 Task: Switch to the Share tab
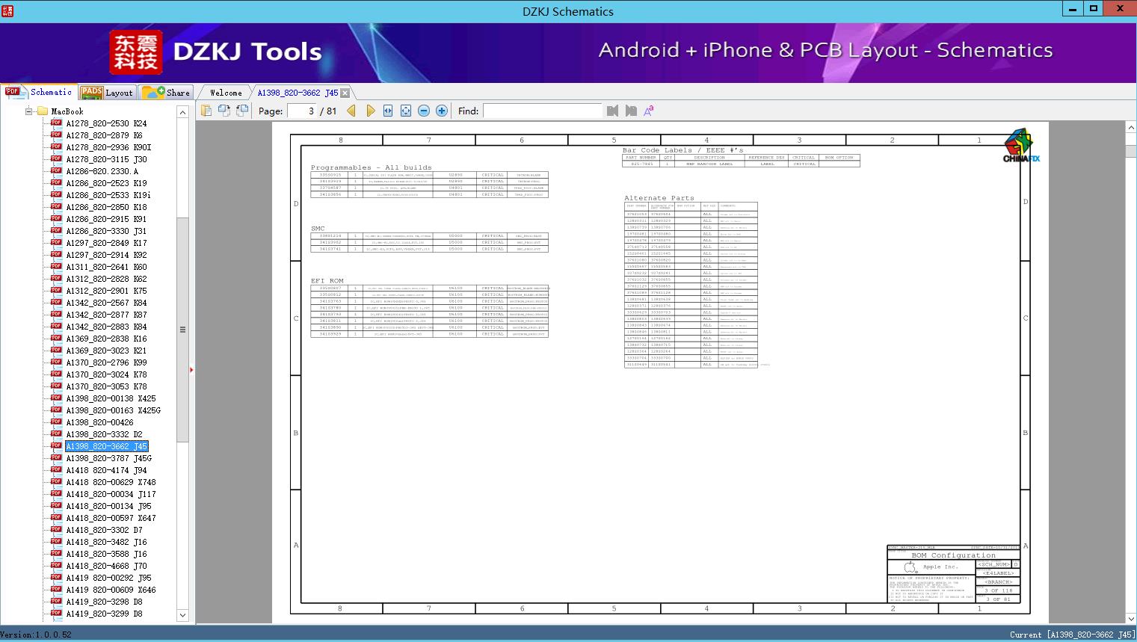pos(166,93)
